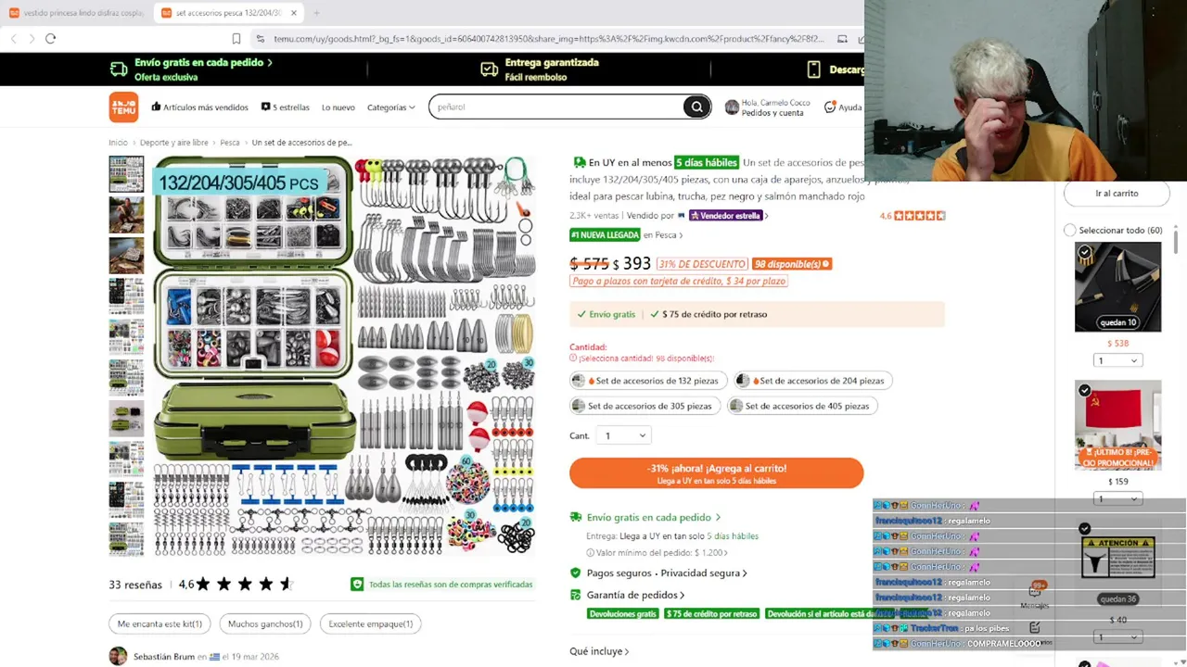Click reviewer Sebastián Brum's name

pos(164,657)
